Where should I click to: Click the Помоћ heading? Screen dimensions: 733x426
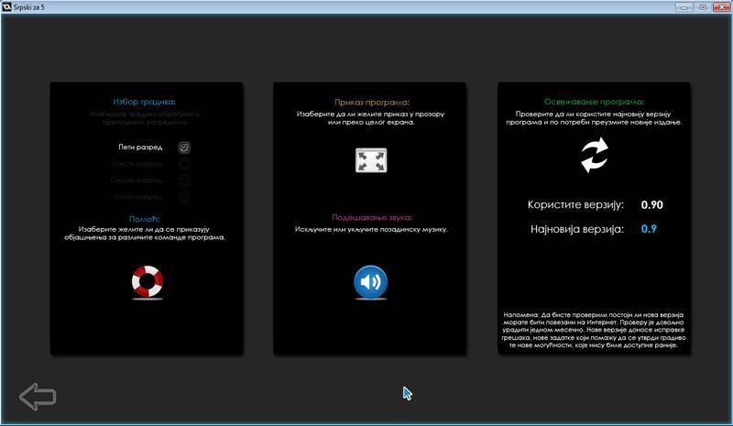coord(145,219)
